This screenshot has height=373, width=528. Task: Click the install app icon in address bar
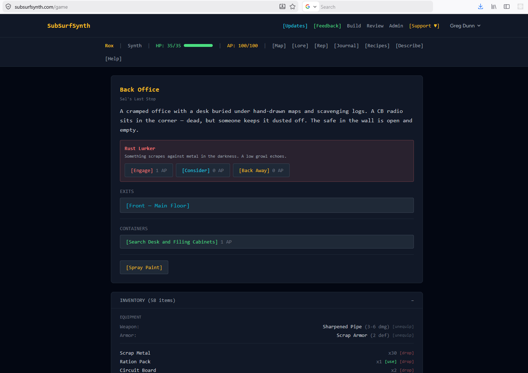coord(282,6)
